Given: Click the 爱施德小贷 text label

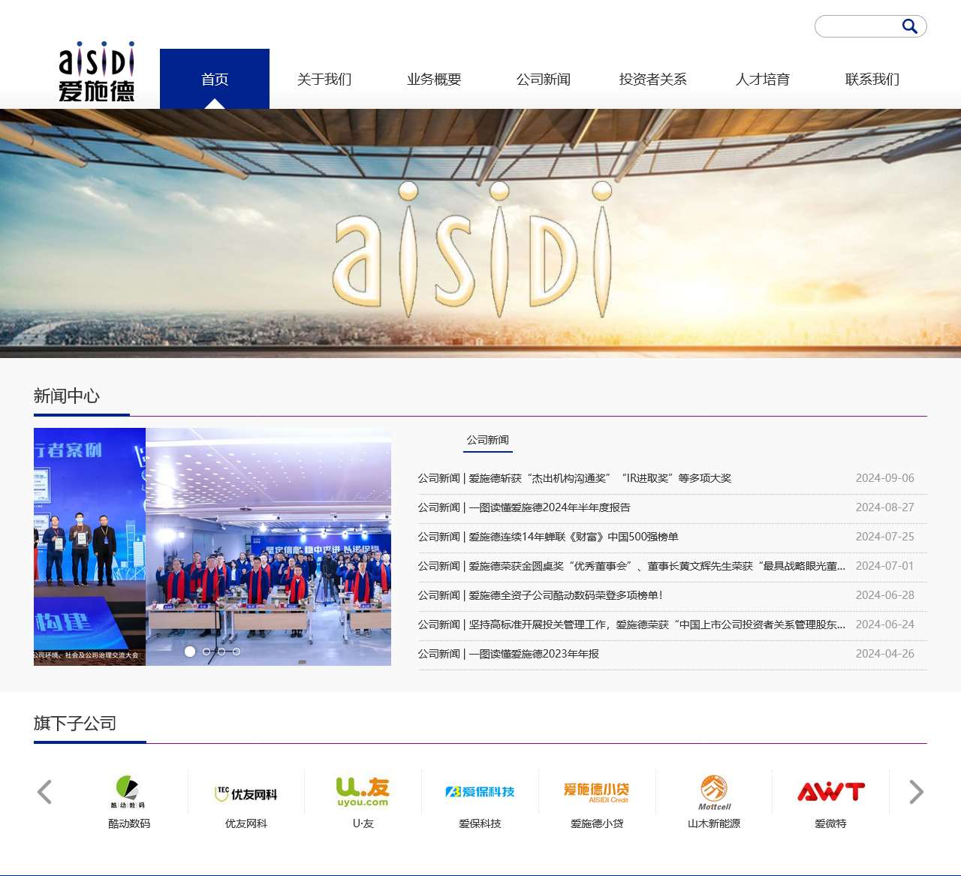Looking at the screenshot, I should tap(597, 823).
